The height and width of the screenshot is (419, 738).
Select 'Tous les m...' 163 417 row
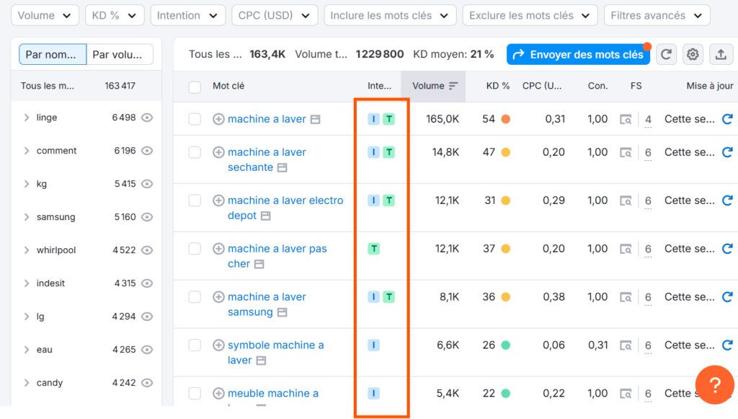86,86
